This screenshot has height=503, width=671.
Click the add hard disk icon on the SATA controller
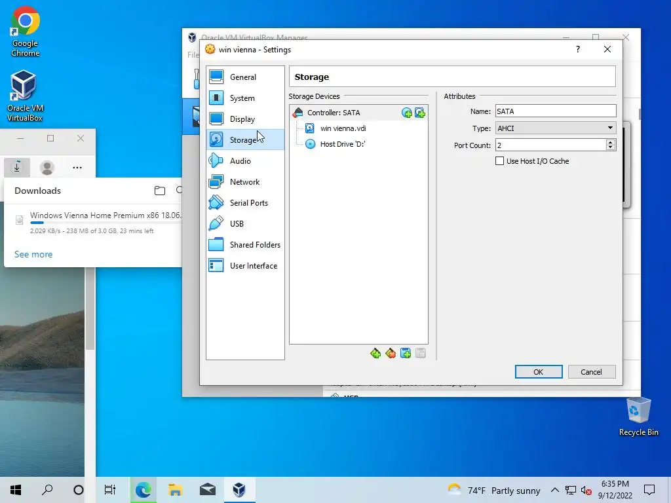(x=420, y=113)
